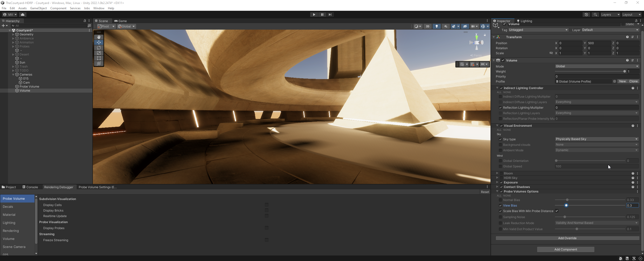Toggle the scene lighting bulb

(x=436, y=26)
